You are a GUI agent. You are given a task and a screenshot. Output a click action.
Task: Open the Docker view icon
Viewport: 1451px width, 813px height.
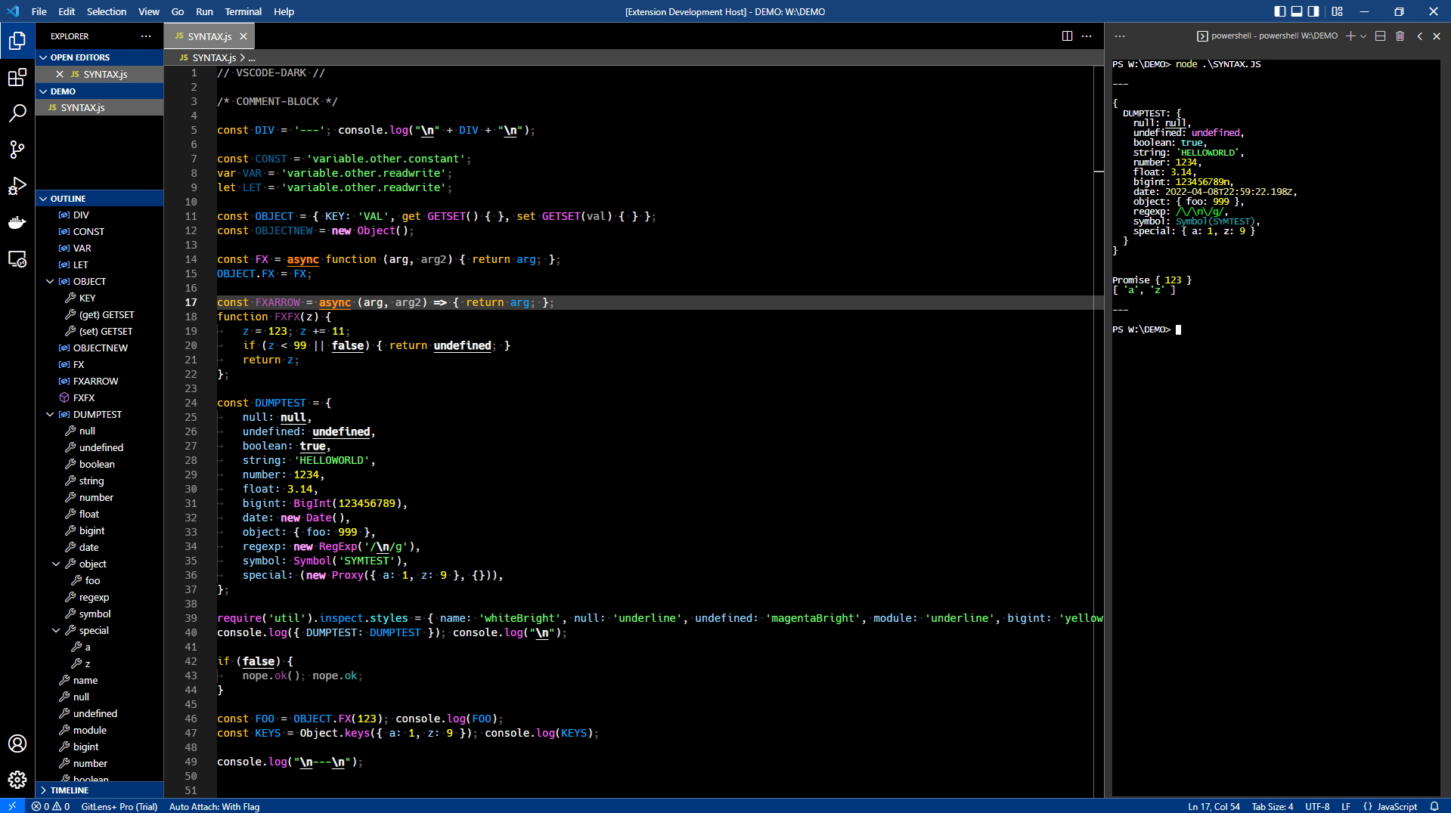pos(17,222)
